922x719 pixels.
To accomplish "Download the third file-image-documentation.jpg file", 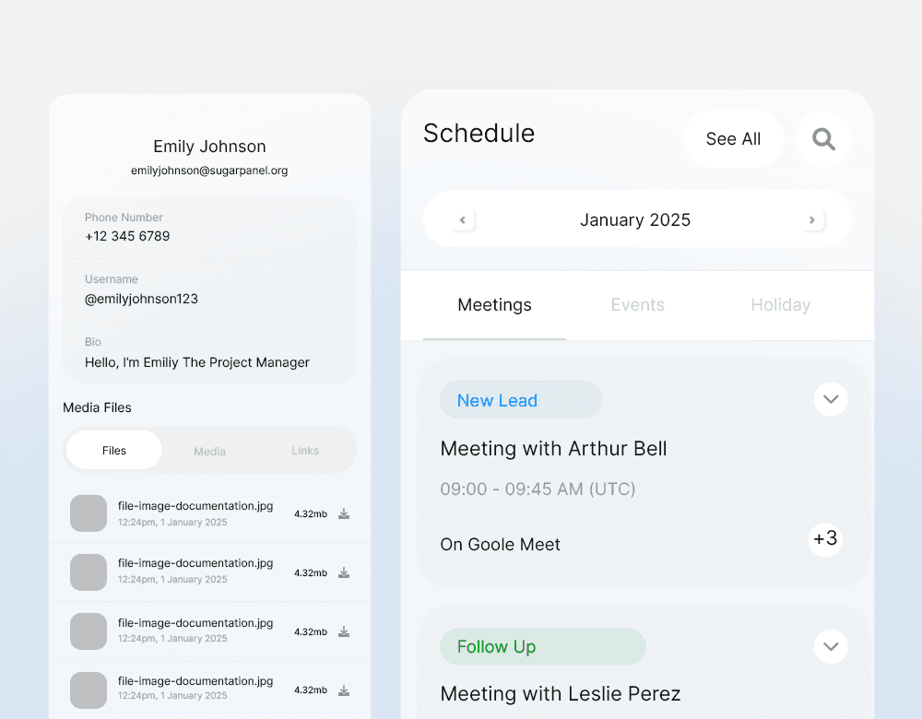I will 344,631.
